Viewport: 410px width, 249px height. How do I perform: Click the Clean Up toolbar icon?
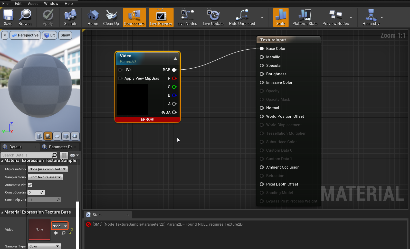tap(111, 17)
